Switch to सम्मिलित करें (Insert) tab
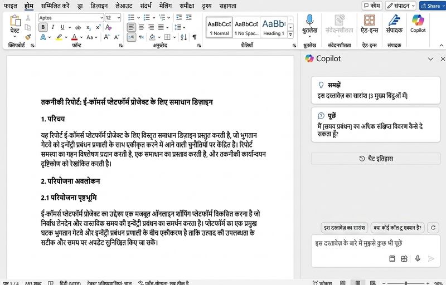 55,6
